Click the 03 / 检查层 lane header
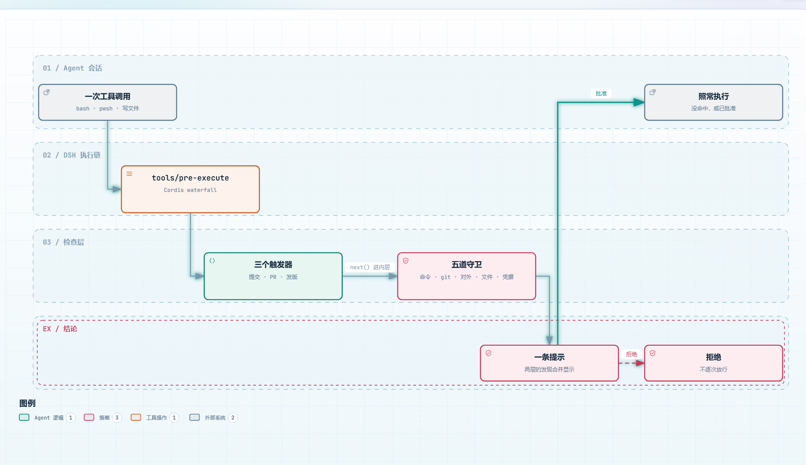 click(x=63, y=242)
